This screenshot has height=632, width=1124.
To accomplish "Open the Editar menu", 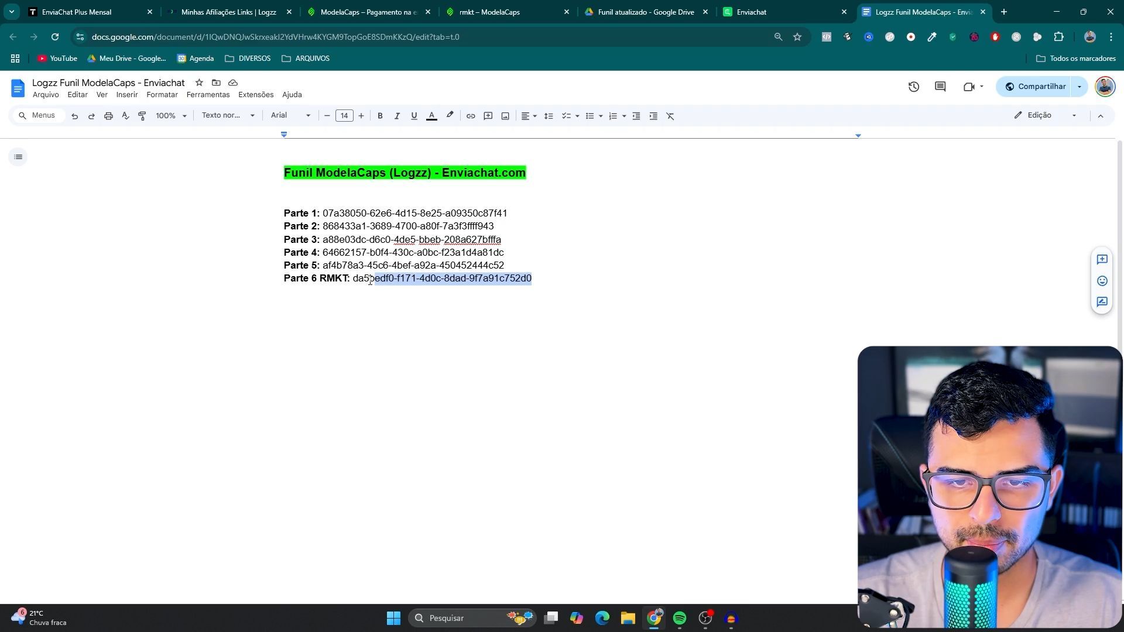I will coord(77,95).
